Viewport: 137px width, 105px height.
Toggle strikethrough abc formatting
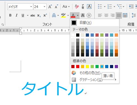coord(33,15)
